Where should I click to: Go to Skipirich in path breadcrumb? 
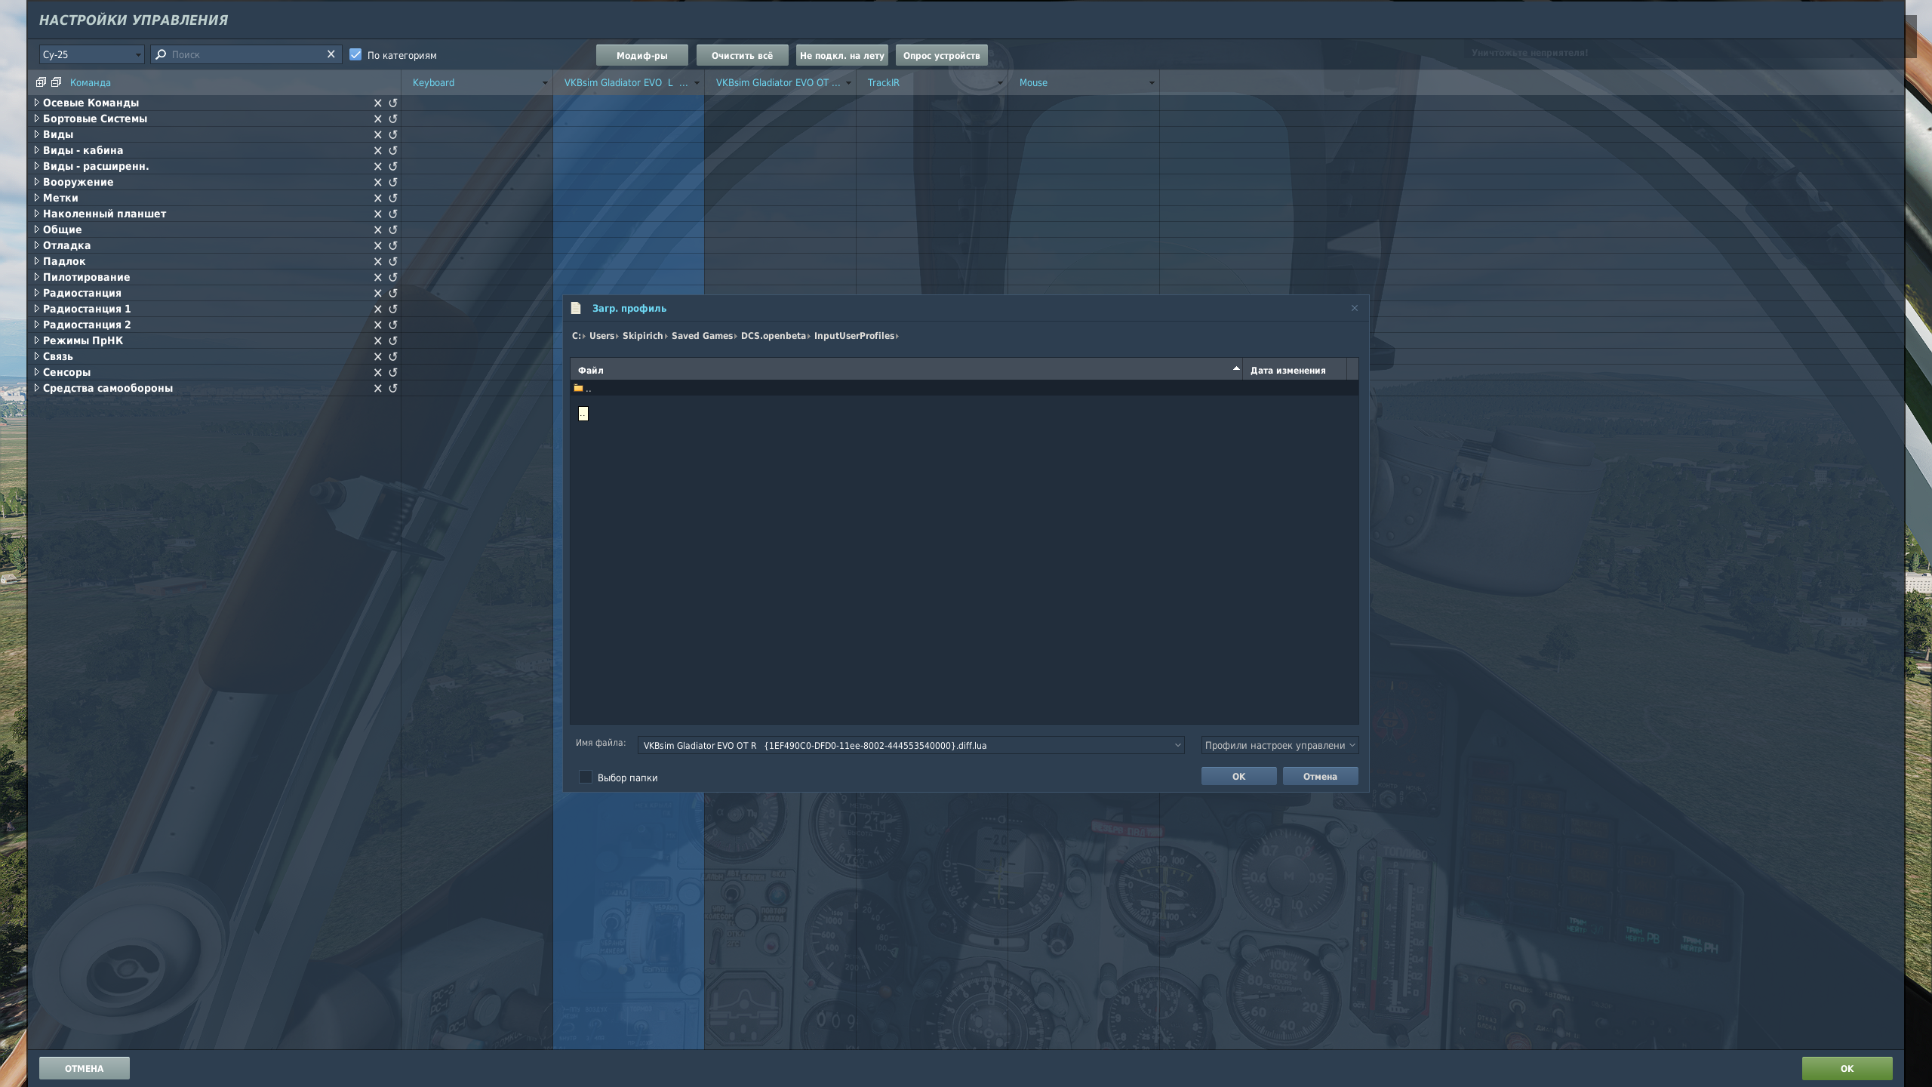[642, 336]
